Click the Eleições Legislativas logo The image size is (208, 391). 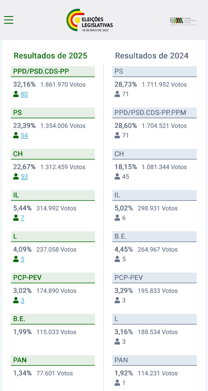click(x=90, y=20)
